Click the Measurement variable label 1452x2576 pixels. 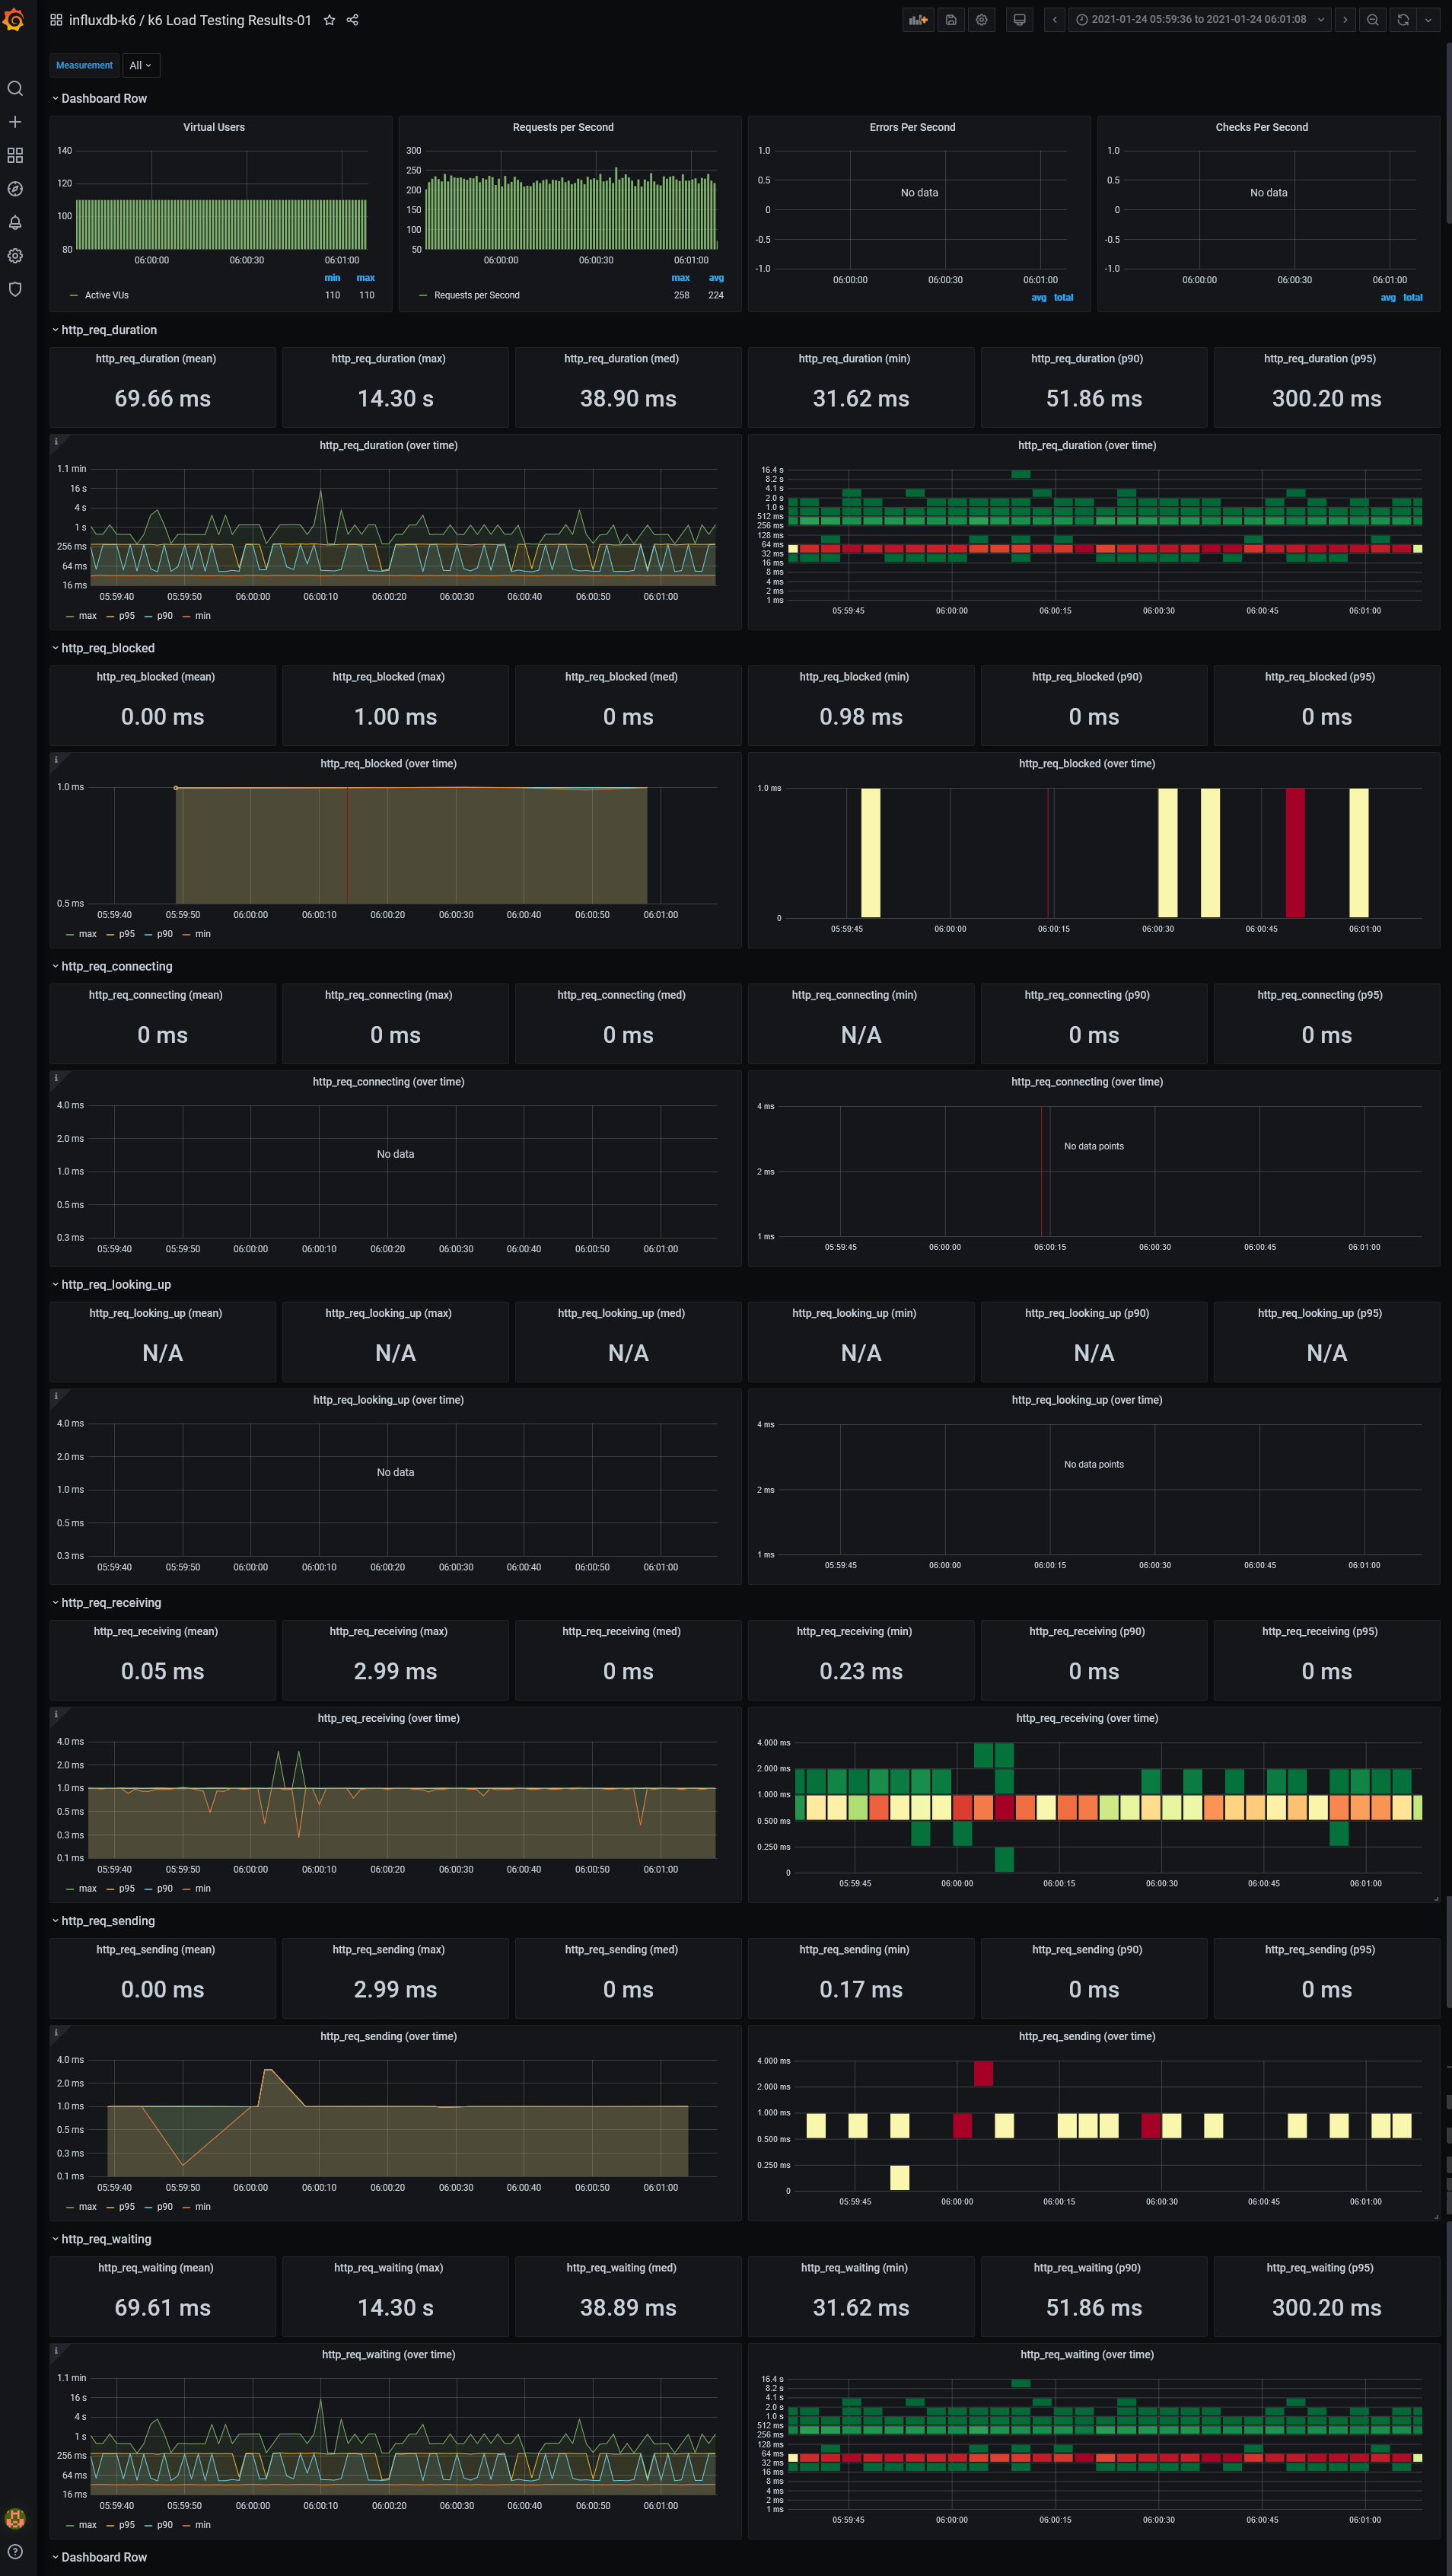click(x=84, y=65)
